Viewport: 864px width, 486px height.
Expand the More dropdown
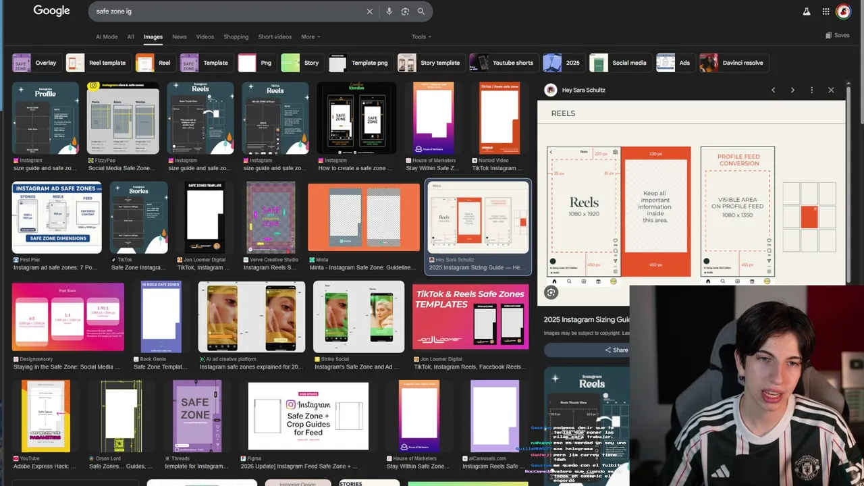(x=310, y=36)
